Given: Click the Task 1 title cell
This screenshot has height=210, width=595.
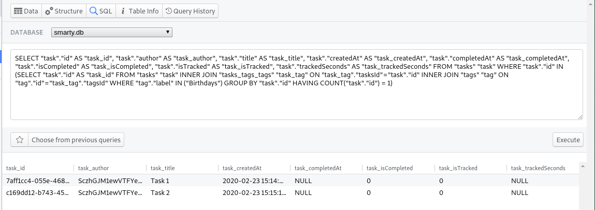Looking at the screenshot, I should tap(182, 181).
